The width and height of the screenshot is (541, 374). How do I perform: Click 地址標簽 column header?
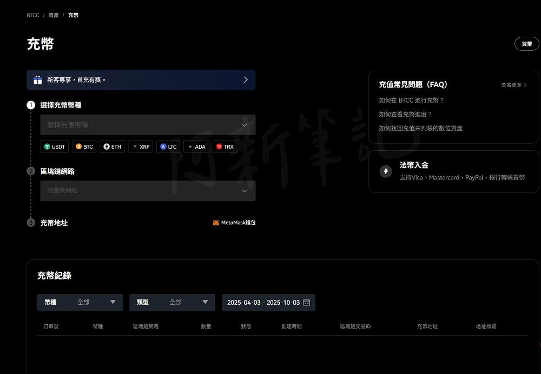tap(486, 326)
